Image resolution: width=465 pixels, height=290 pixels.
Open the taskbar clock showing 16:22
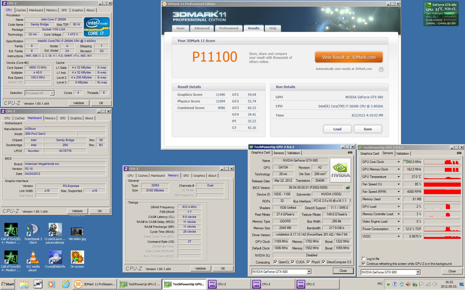pos(449,284)
